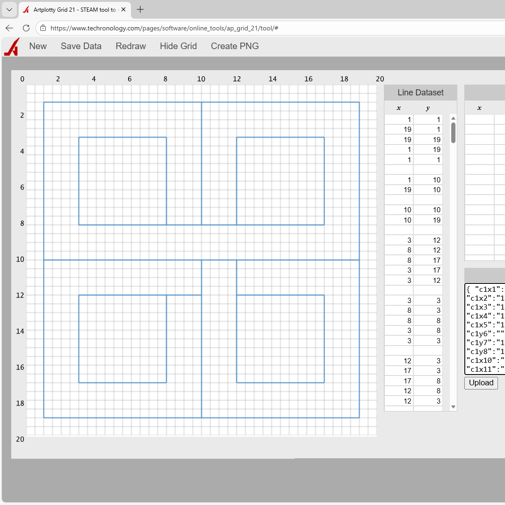Open the tab search chevron

9,9
